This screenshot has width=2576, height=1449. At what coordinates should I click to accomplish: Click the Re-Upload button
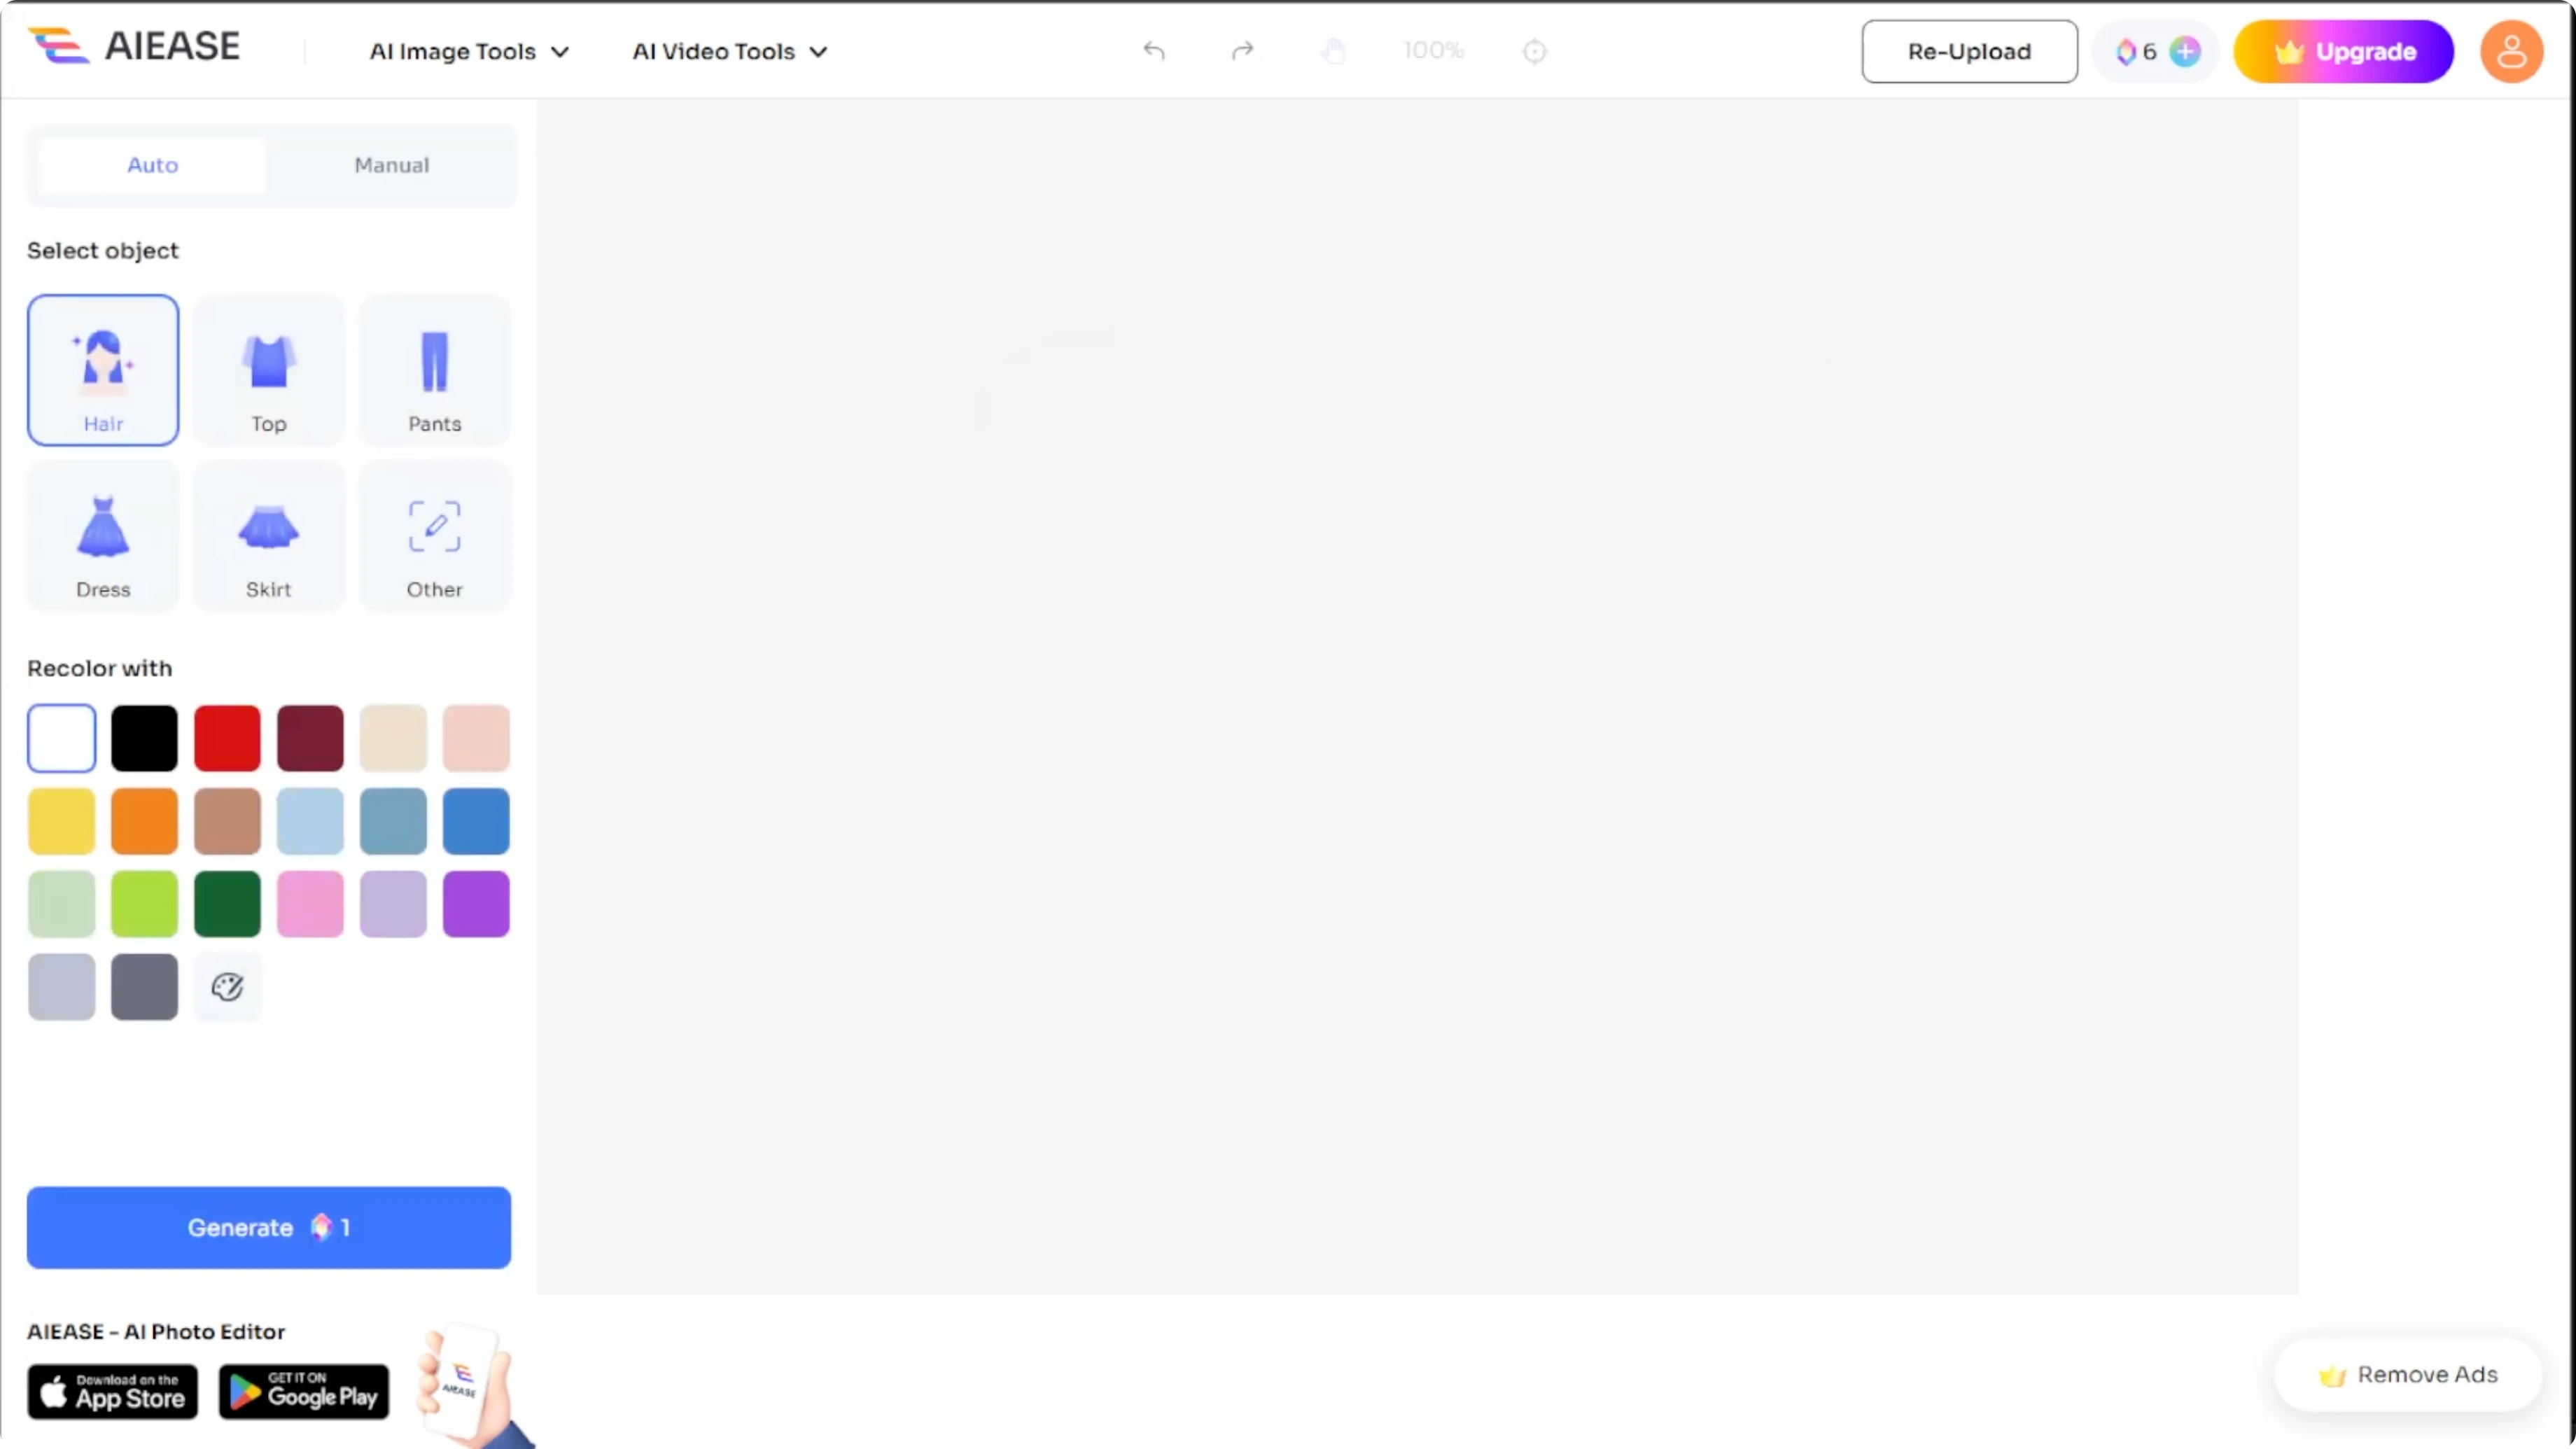pos(1969,51)
